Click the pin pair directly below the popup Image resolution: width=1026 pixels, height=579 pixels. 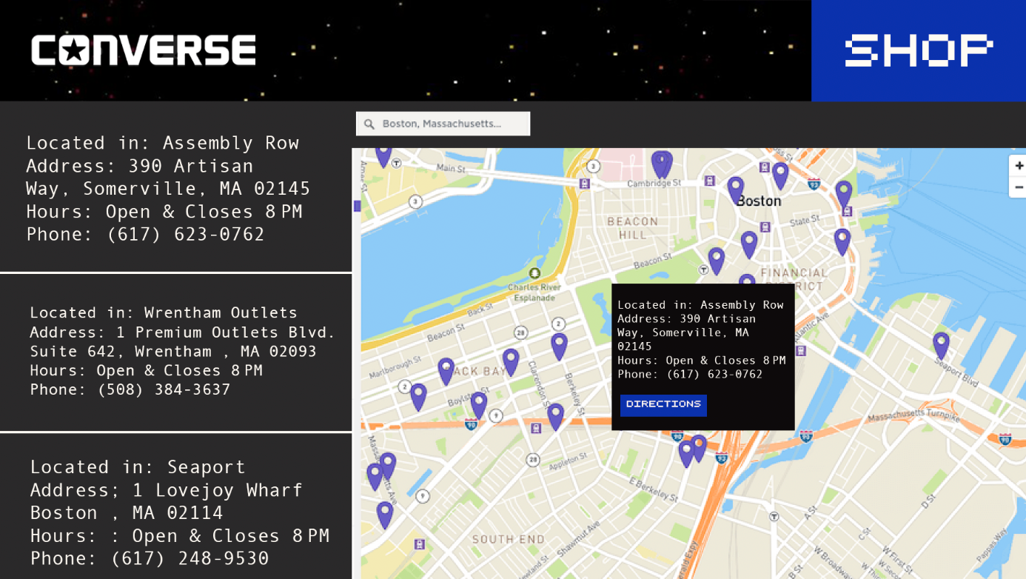pos(693,450)
